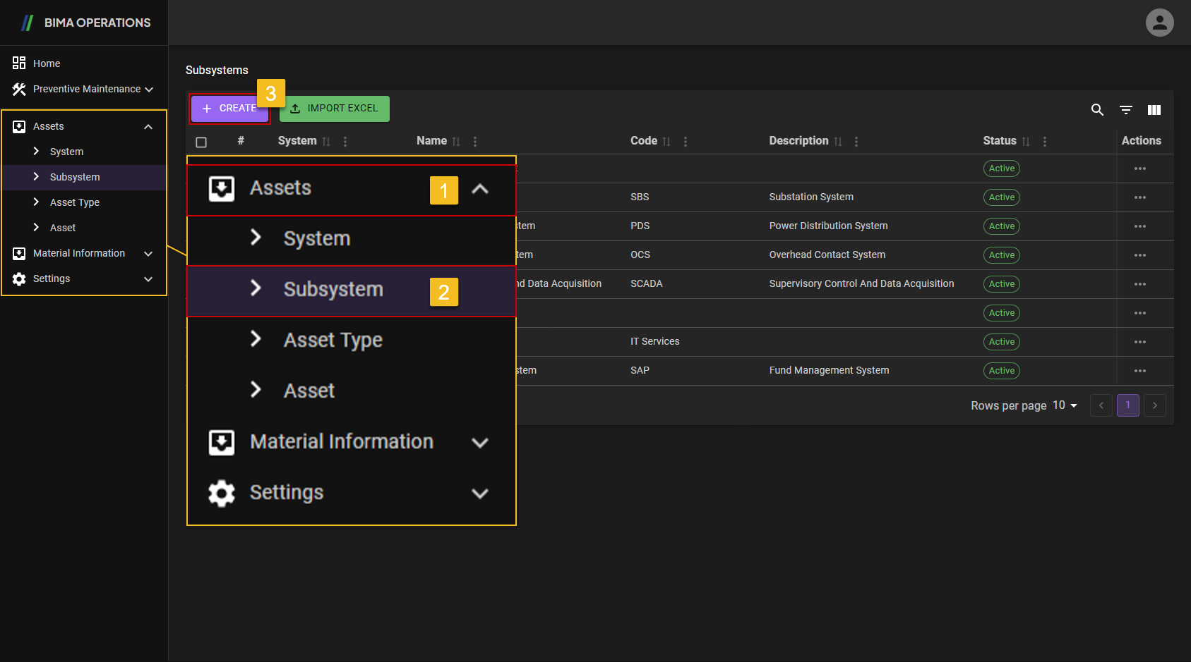Sort by Description column arrows
1191x662 pixels.
[838, 142]
